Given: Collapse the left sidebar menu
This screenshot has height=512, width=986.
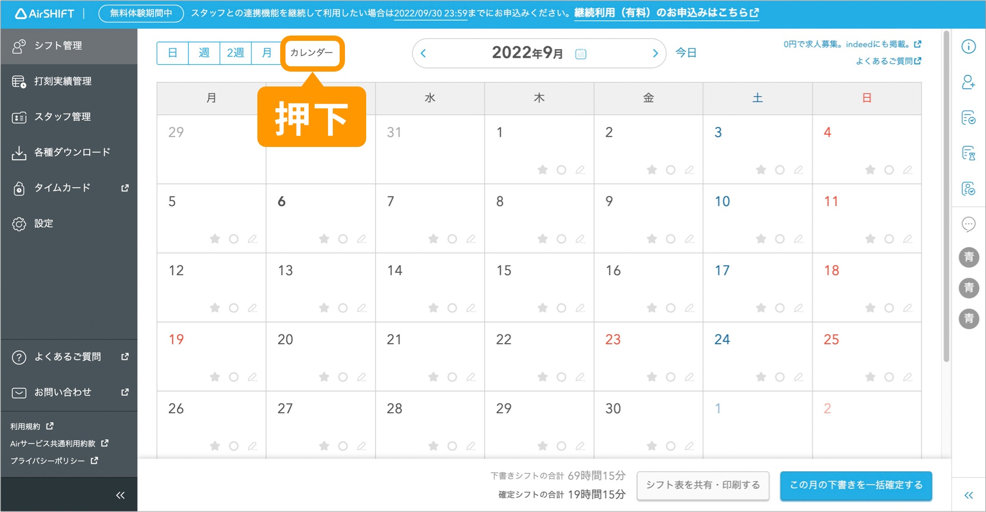Looking at the screenshot, I should click(x=120, y=495).
